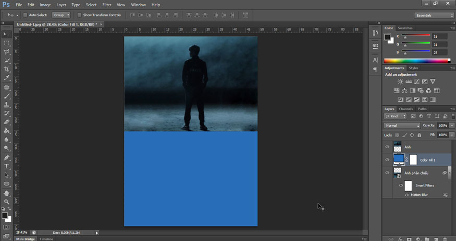Open the Kind layer filter dropdown

(396, 116)
